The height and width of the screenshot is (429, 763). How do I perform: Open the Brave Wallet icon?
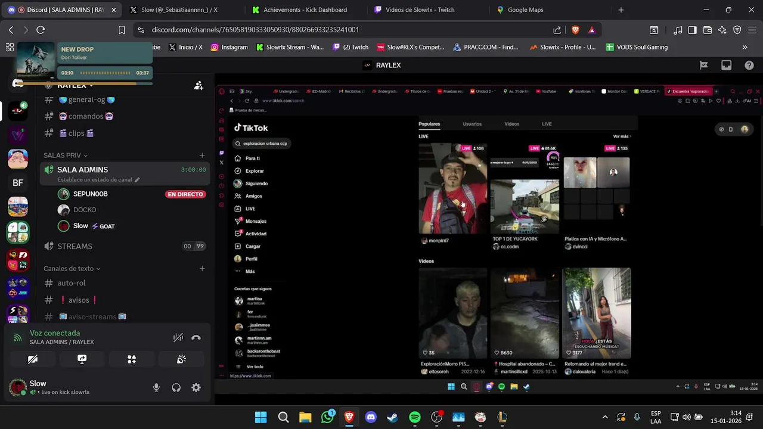(708, 30)
